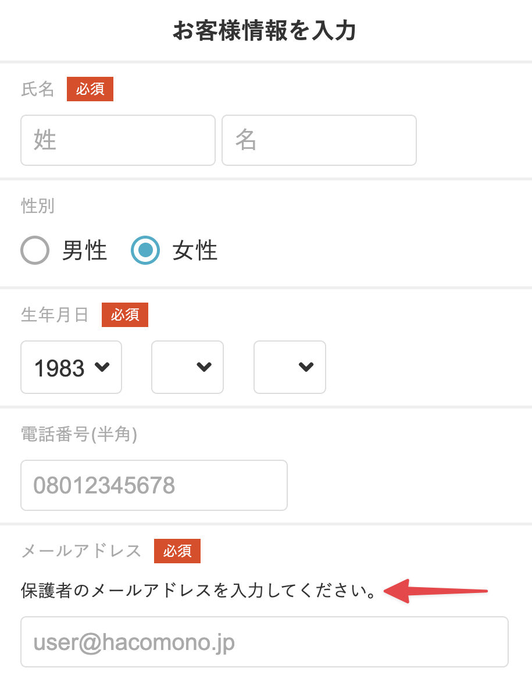This screenshot has width=532, height=675.
Task: Click the 電話番号(半角) label
Action: point(79,434)
